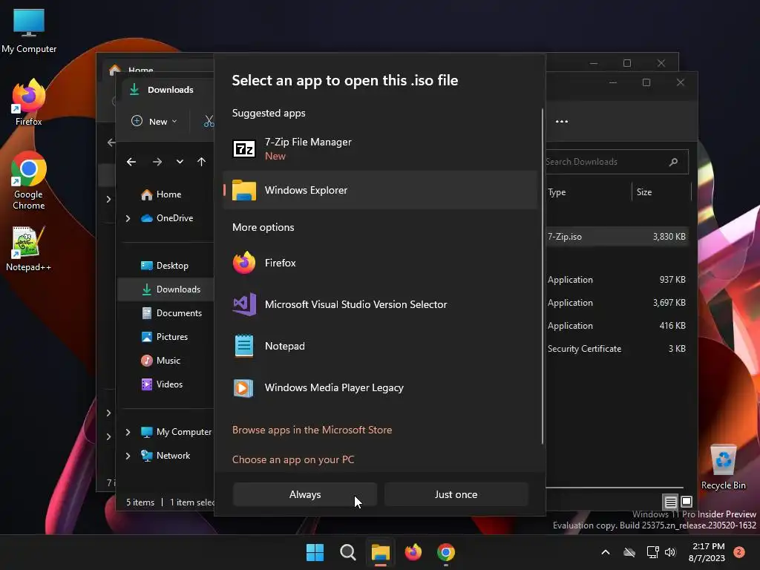Select the Security Certificate file row

point(617,349)
